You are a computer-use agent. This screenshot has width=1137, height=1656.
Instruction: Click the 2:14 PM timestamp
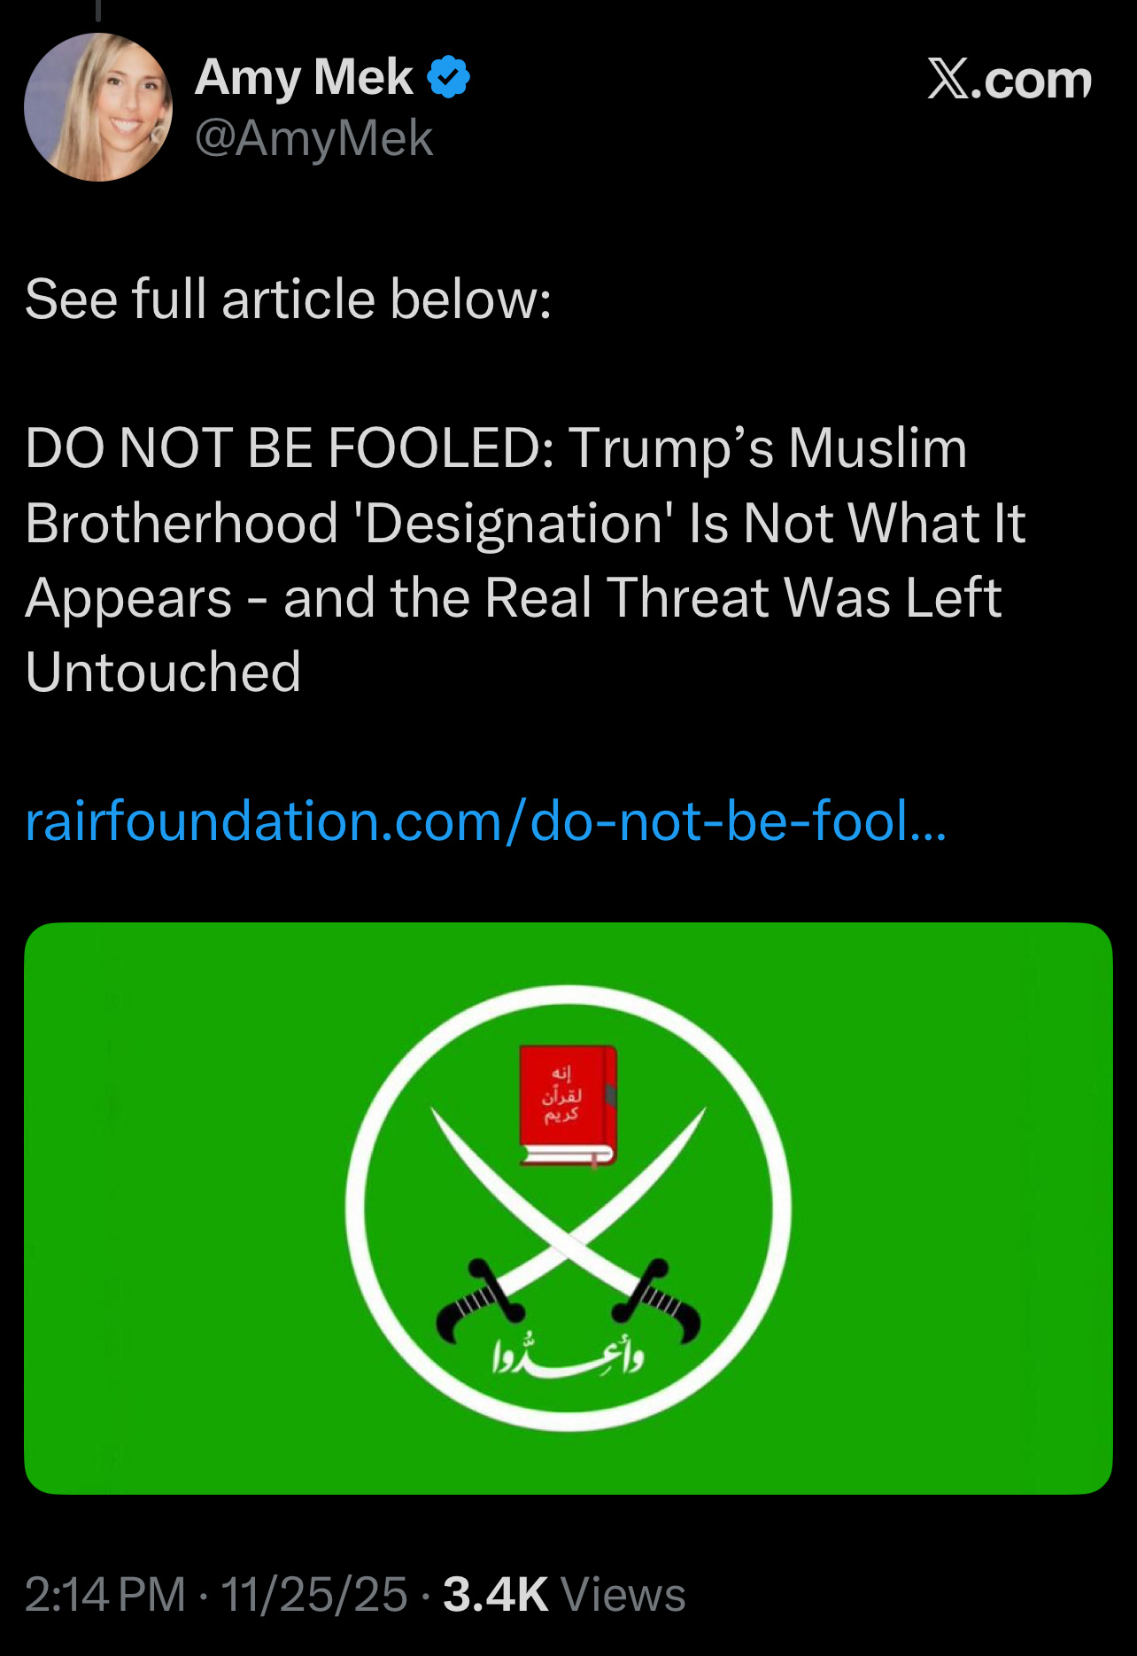[x=105, y=1594]
